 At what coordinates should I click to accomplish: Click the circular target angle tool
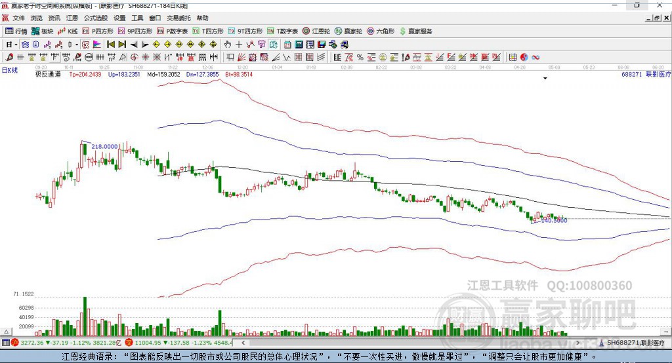134,57
